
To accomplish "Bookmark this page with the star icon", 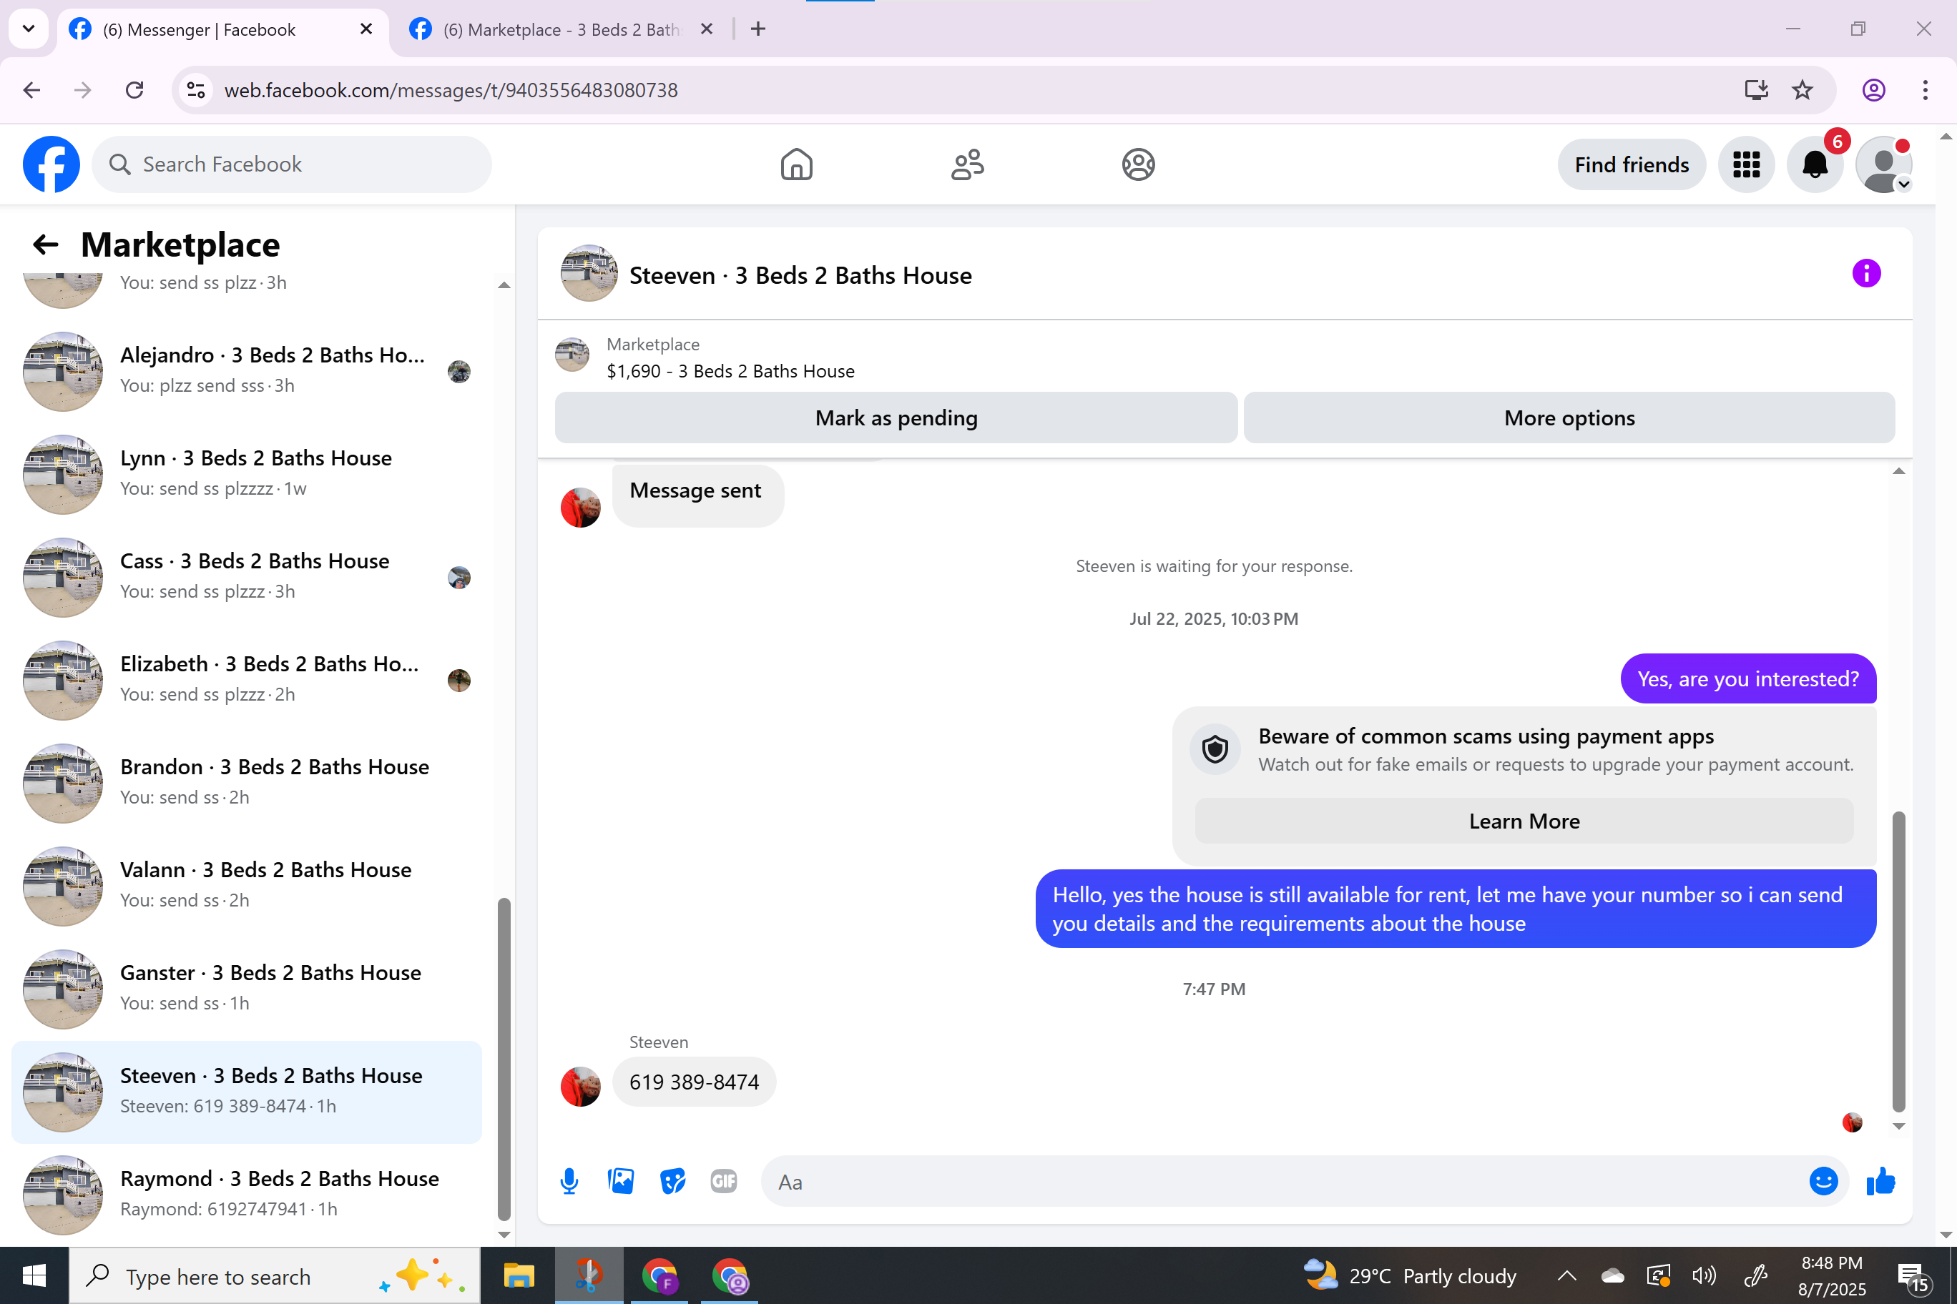I will click(x=1802, y=90).
